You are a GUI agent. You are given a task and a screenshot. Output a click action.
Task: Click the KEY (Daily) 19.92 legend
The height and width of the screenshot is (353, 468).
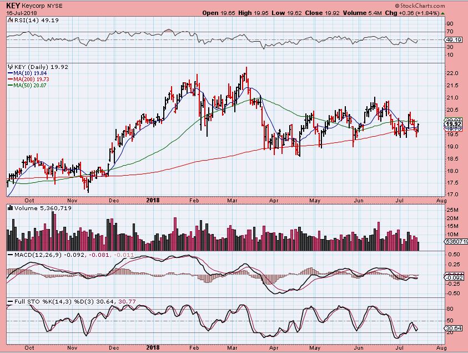[41, 67]
